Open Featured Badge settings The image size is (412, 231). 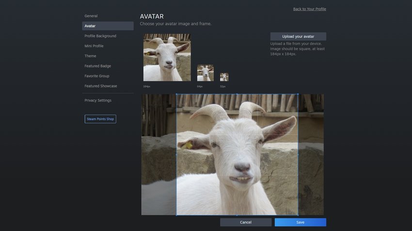[97, 66]
